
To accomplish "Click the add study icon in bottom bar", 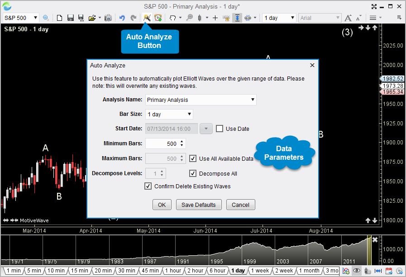I will 346,271.
